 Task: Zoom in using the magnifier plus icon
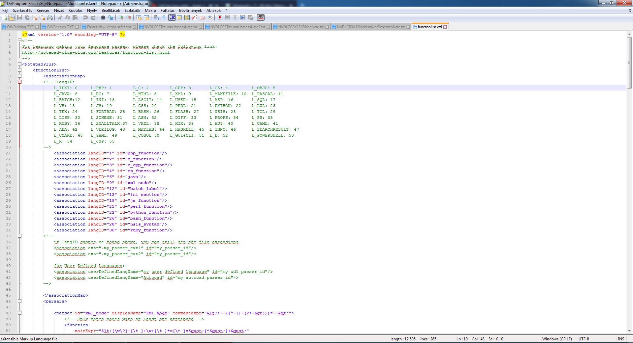click(121, 17)
